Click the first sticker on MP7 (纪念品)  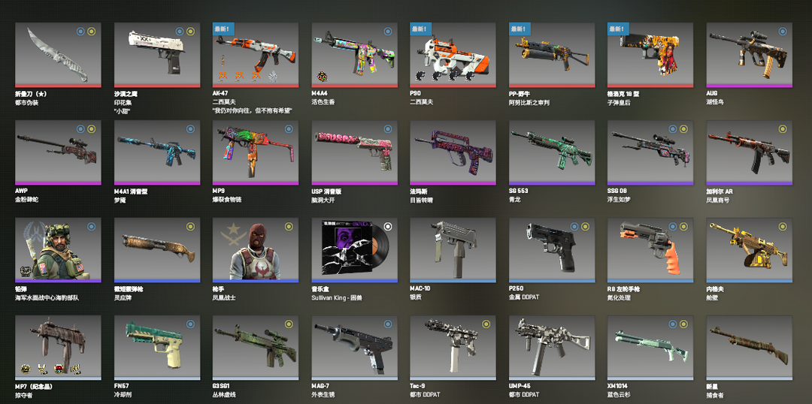[25, 369]
